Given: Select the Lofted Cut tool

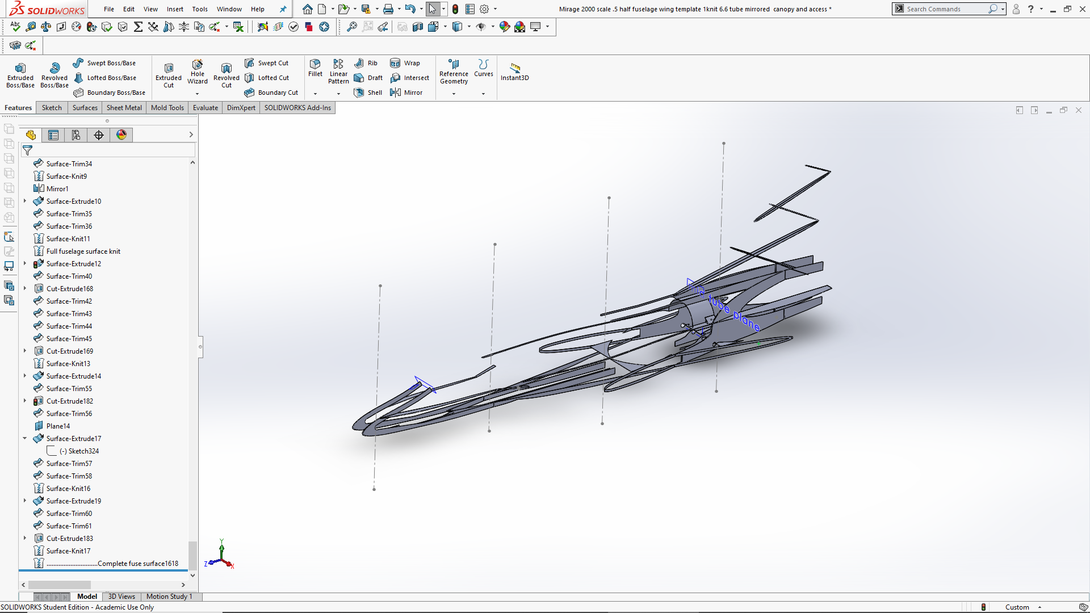Looking at the screenshot, I should point(267,78).
